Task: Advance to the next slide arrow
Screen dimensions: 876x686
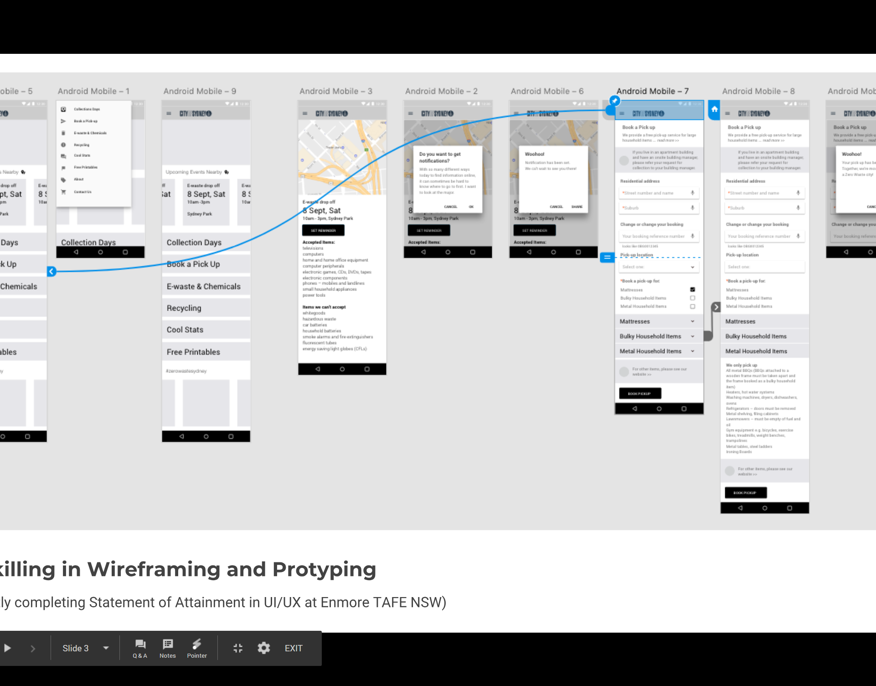Action: coord(33,648)
